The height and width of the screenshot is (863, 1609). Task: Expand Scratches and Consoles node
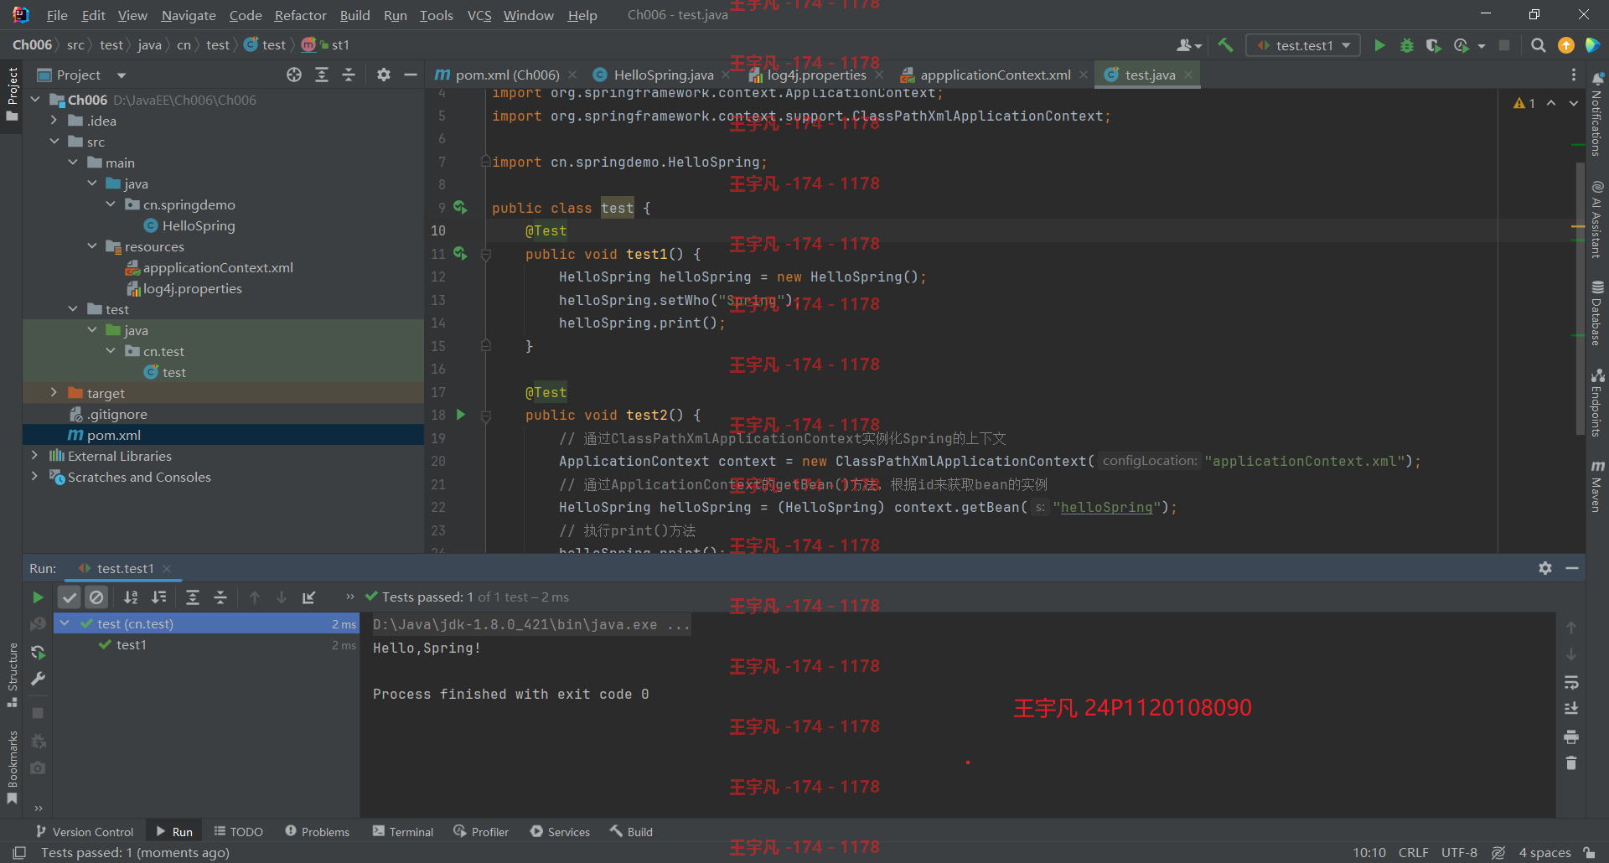[35, 477]
